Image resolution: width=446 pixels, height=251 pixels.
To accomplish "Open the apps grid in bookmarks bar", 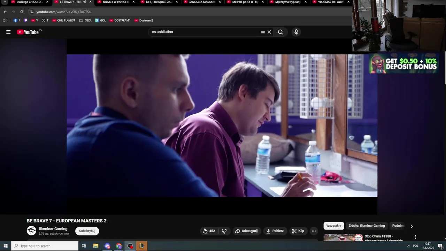I will click(x=5, y=21).
